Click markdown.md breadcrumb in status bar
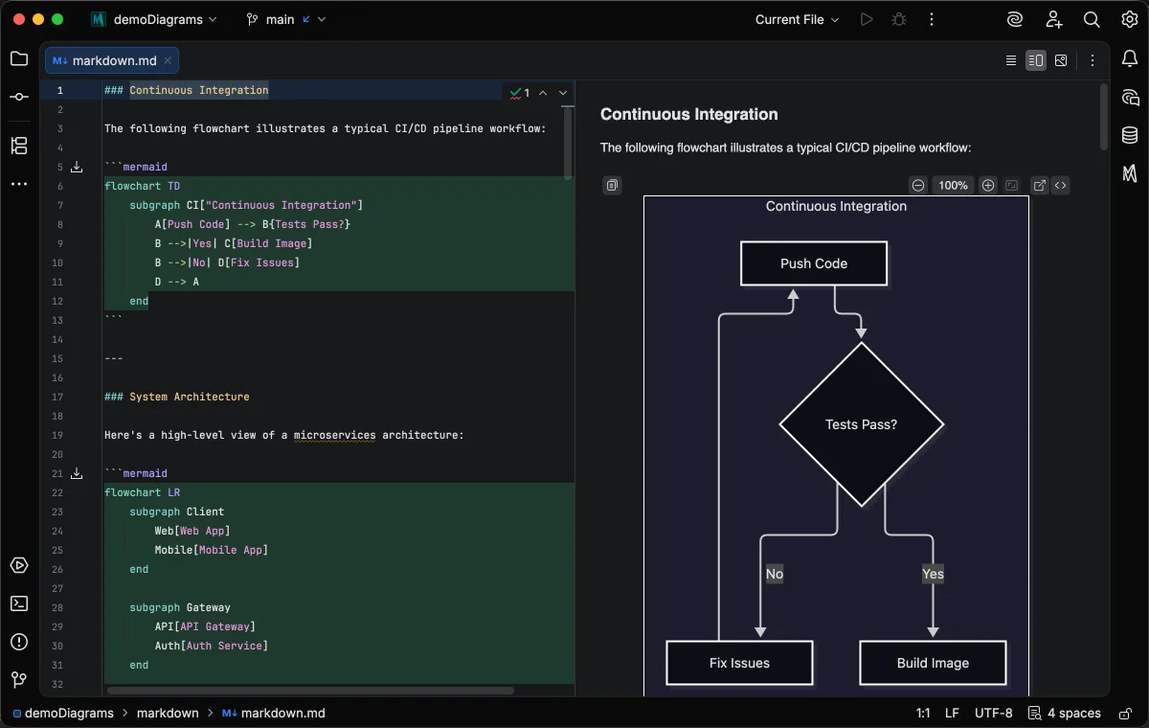1149x728 pixels. tap(274, 713)
